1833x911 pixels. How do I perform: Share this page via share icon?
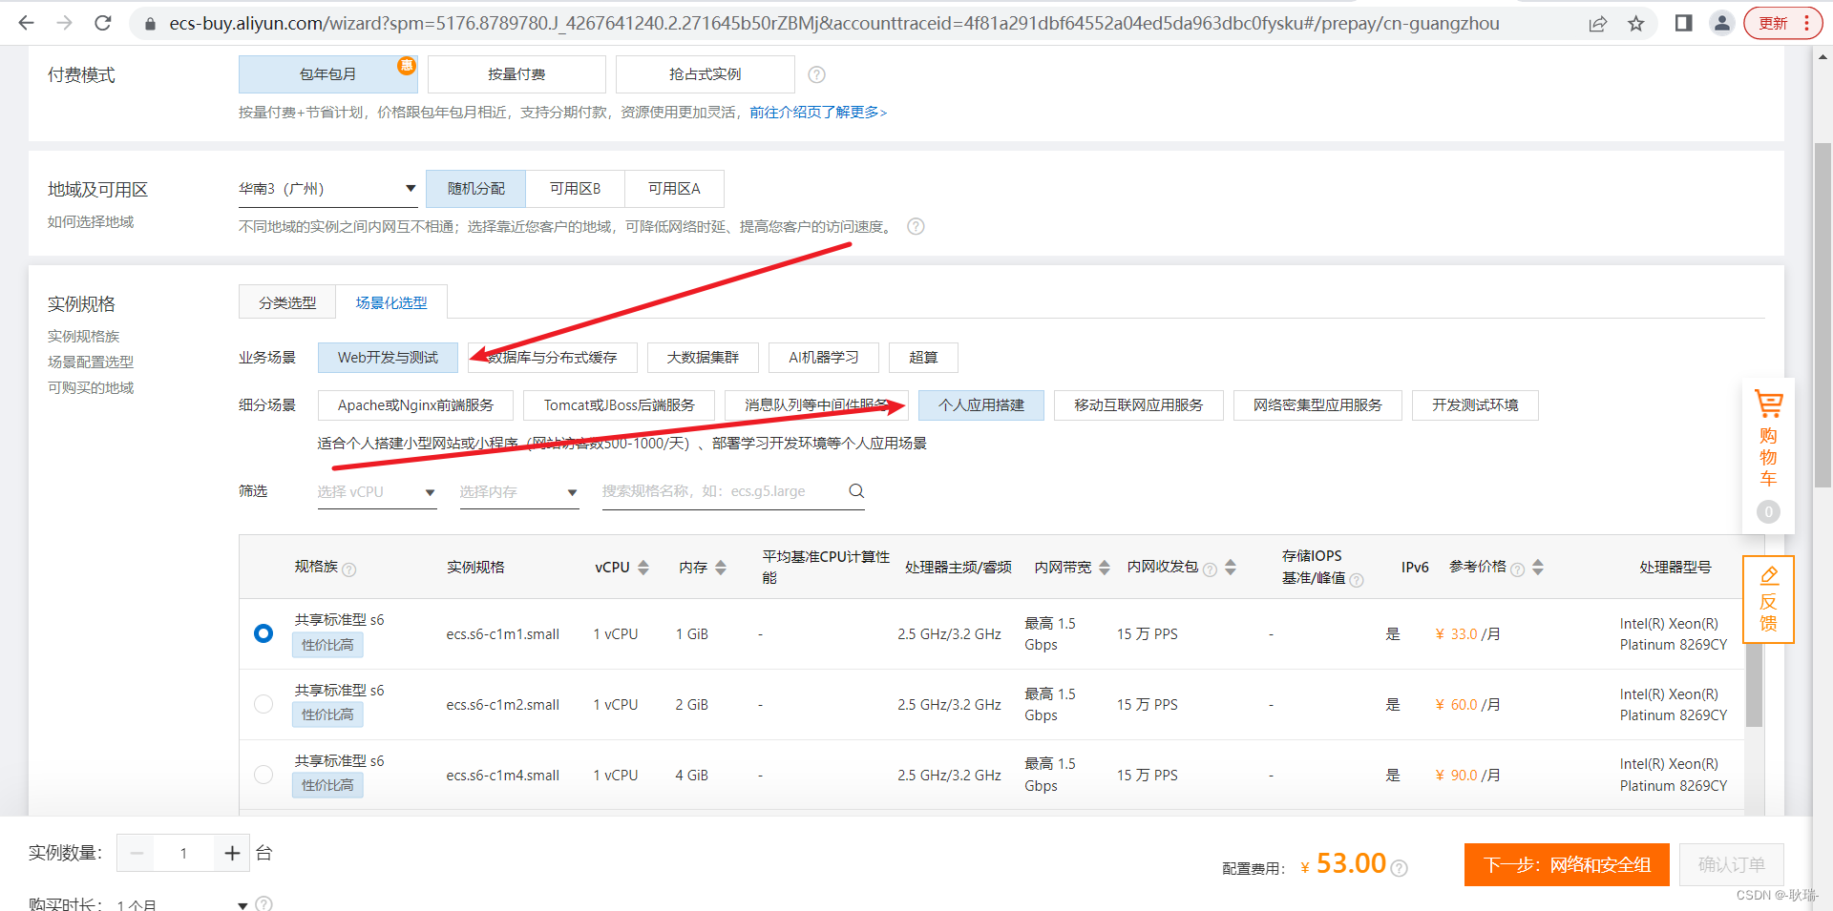[1597, 23]
